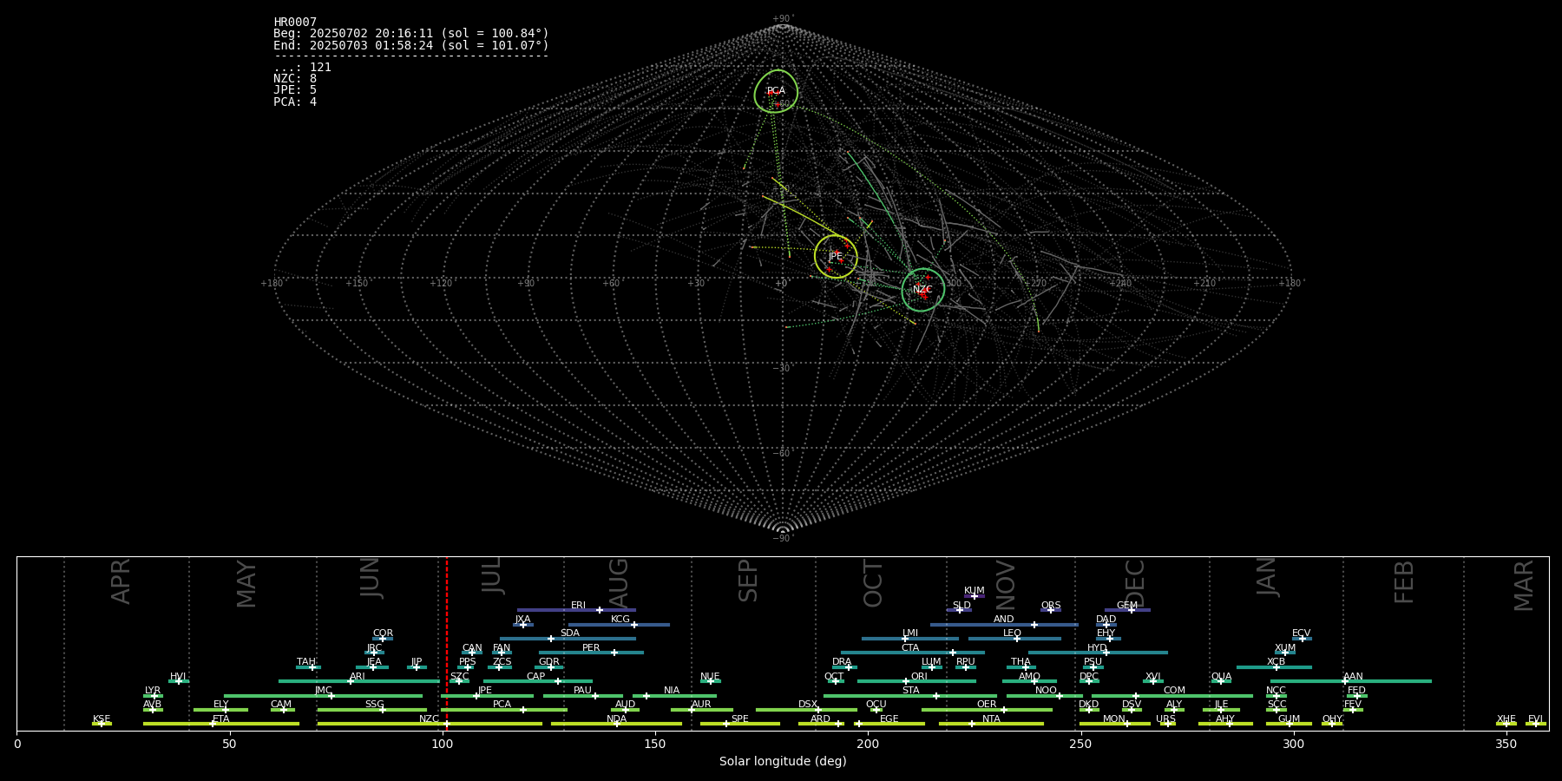This screenshot has height=781, width=1562.
Task: Click the SPE shower label
Action: pos(739,719)
